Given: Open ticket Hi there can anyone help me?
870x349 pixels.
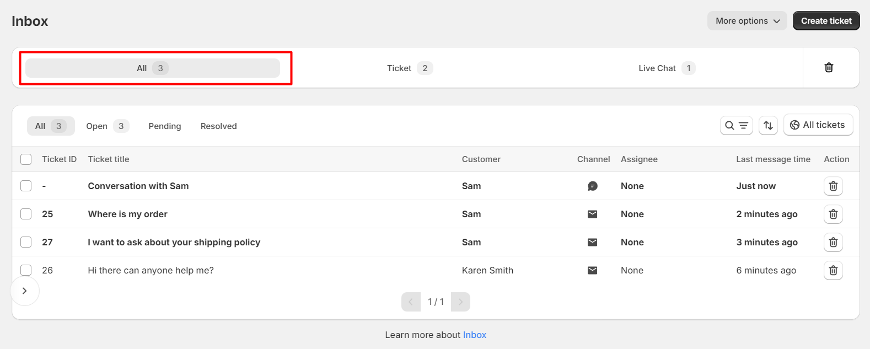Looking at the screenshot, I should 151,270.
